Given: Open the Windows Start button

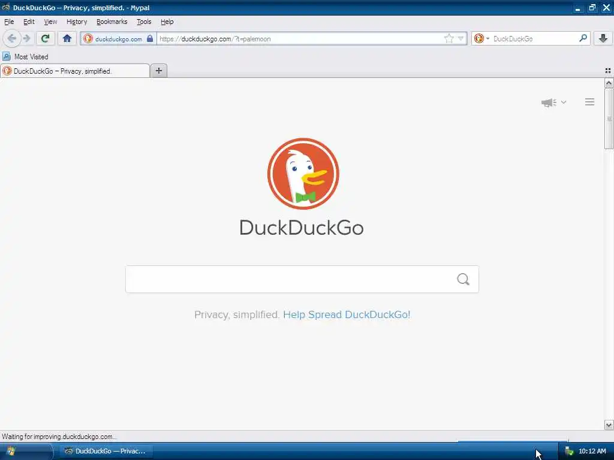Looking at the screenshot, I should tap(26, 451).
